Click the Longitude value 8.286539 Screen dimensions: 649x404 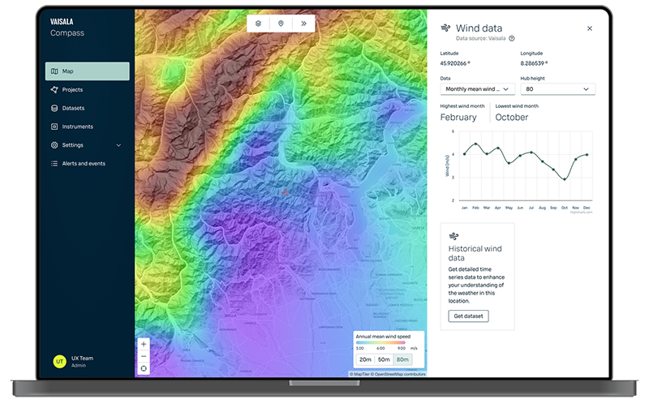tap(534, 63)
